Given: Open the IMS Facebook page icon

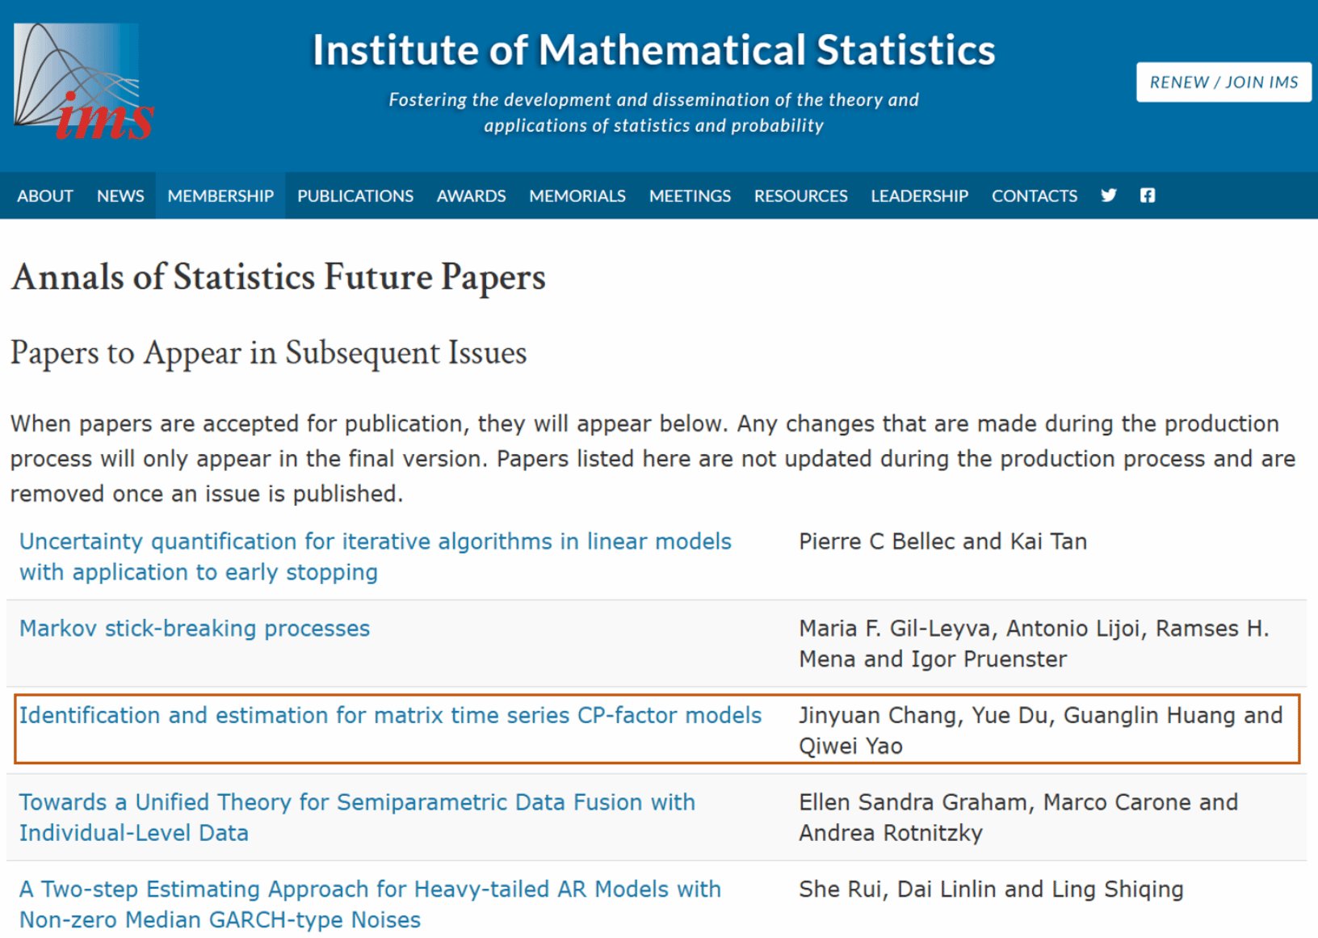Looking at the screenshot, I should point(1148,196).
